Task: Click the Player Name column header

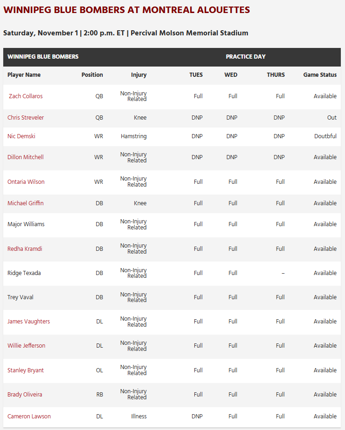Action: [24, 75]
